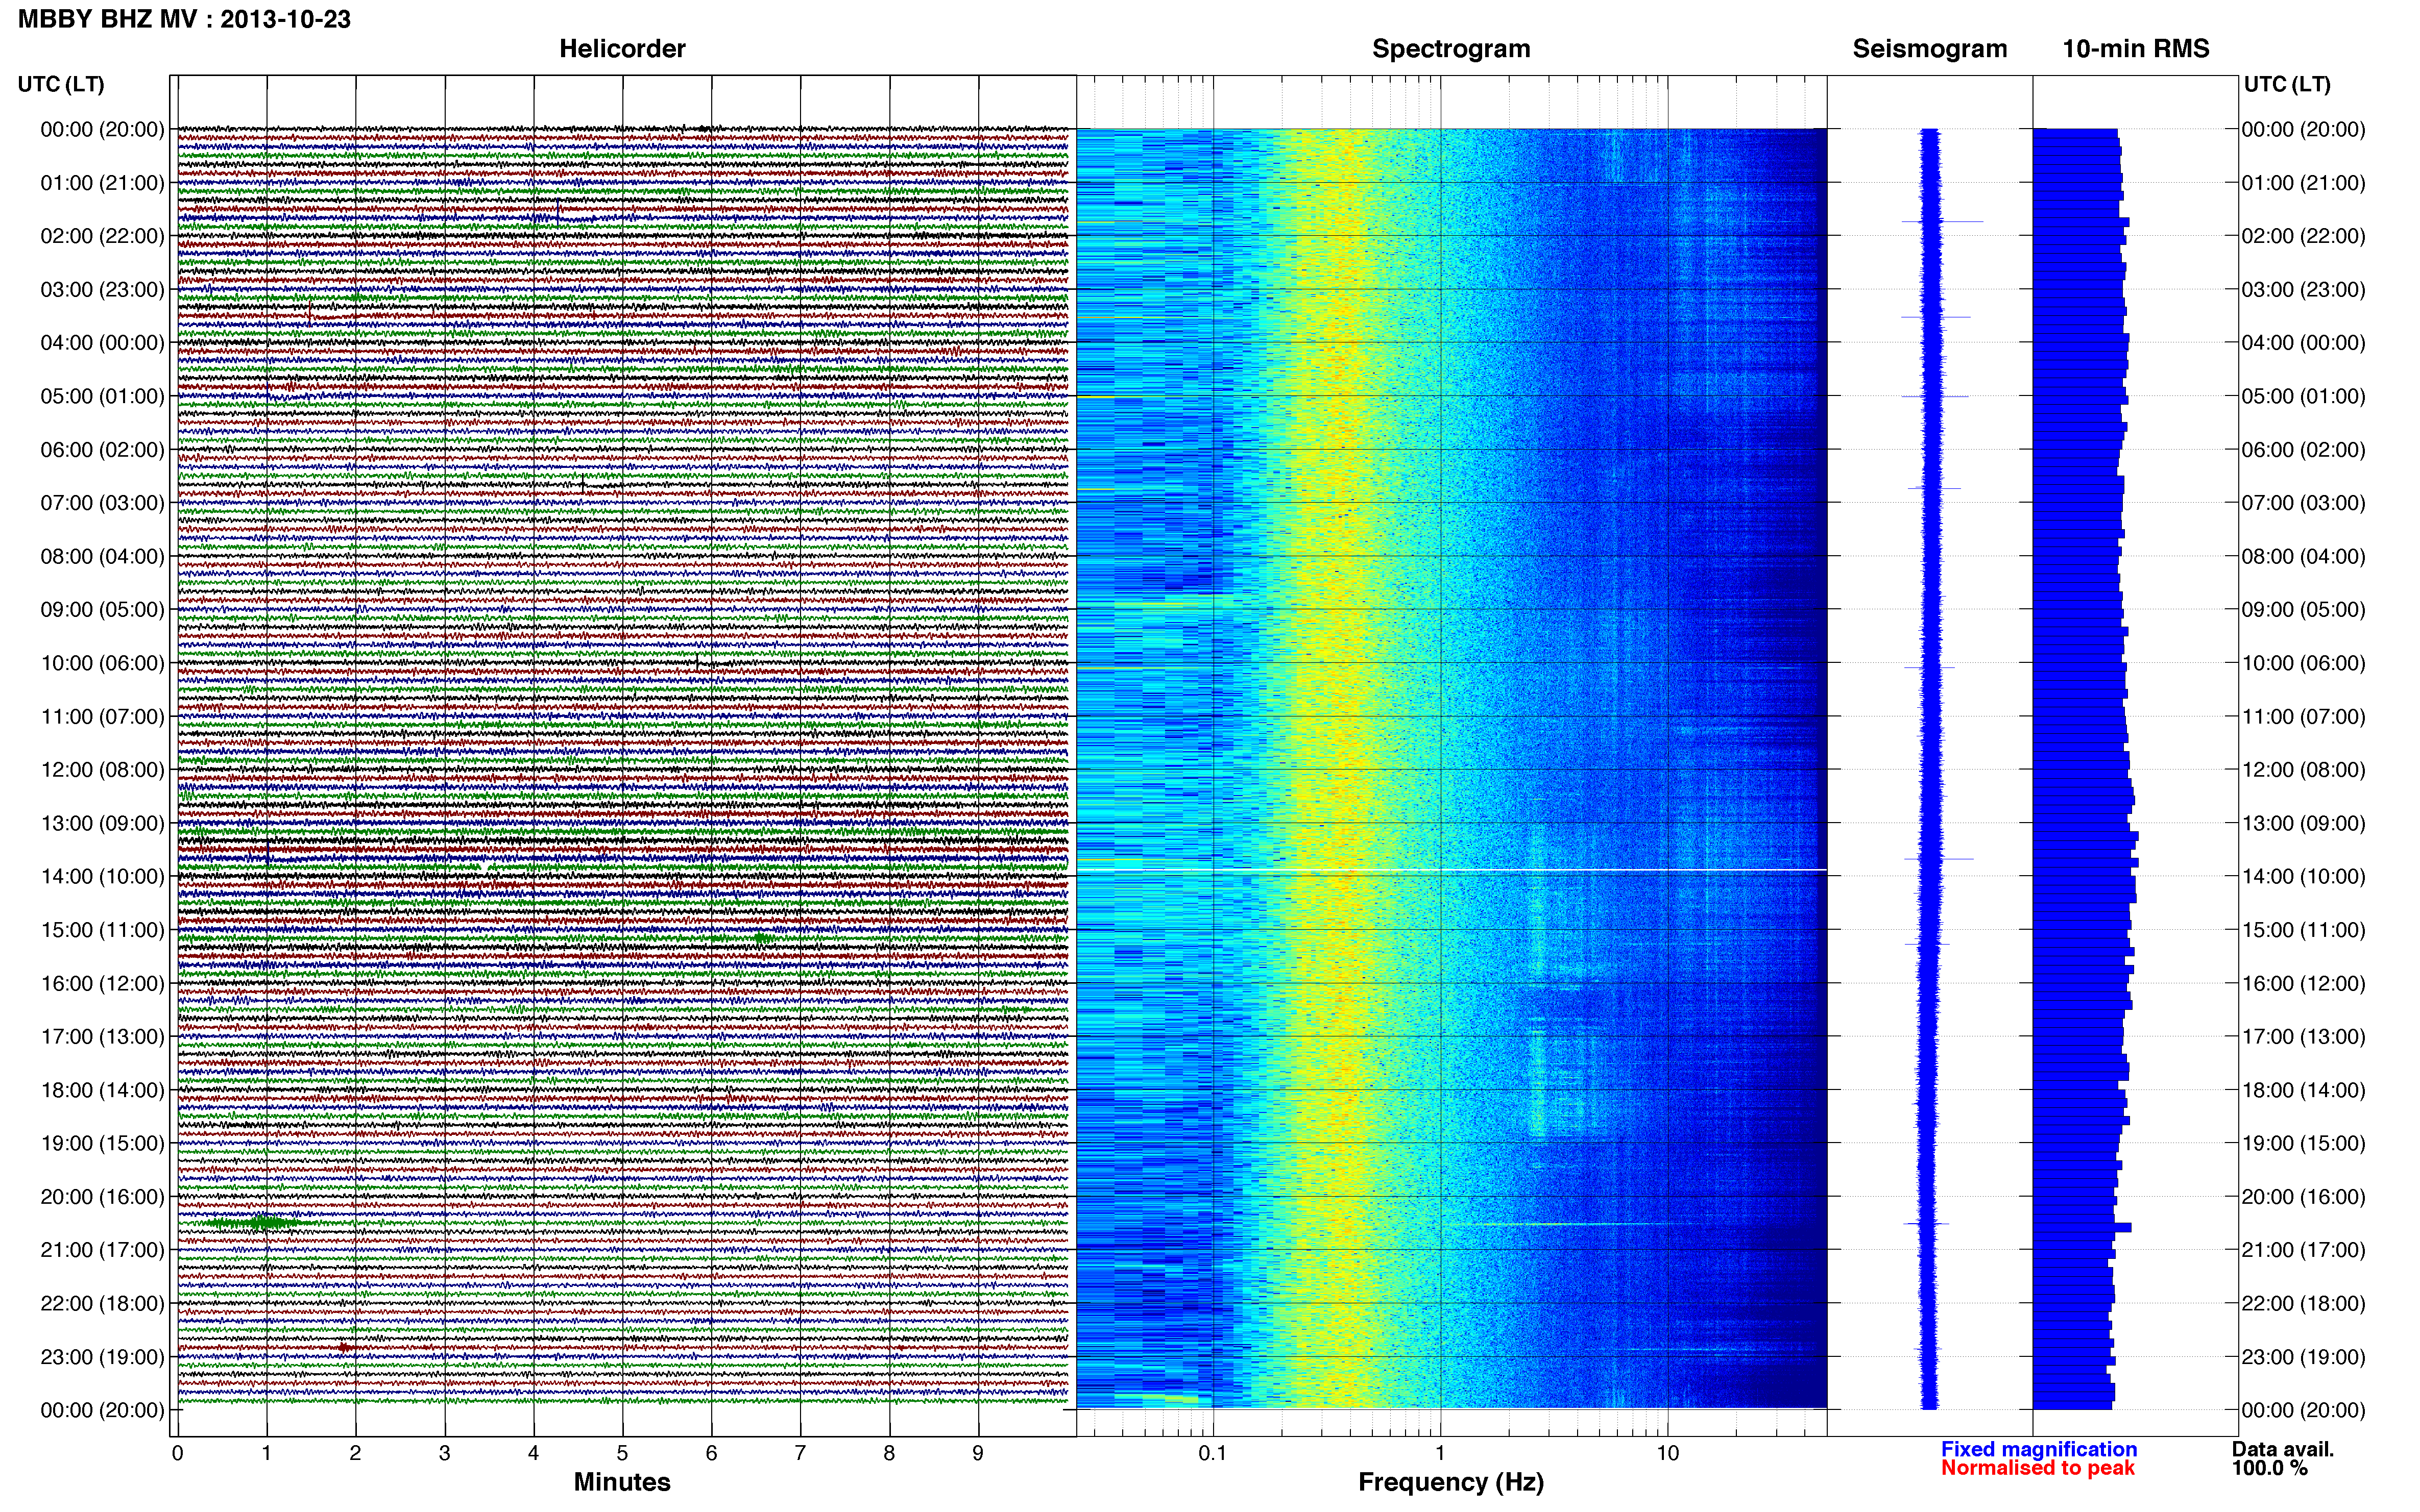
Task: Click minute tick 2 on the Helicorder axis
Action: coord(355,1453)
